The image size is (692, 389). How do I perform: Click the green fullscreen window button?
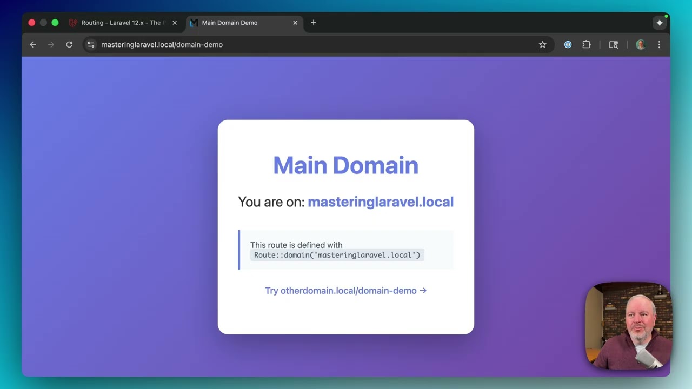(x=55, y=23)
